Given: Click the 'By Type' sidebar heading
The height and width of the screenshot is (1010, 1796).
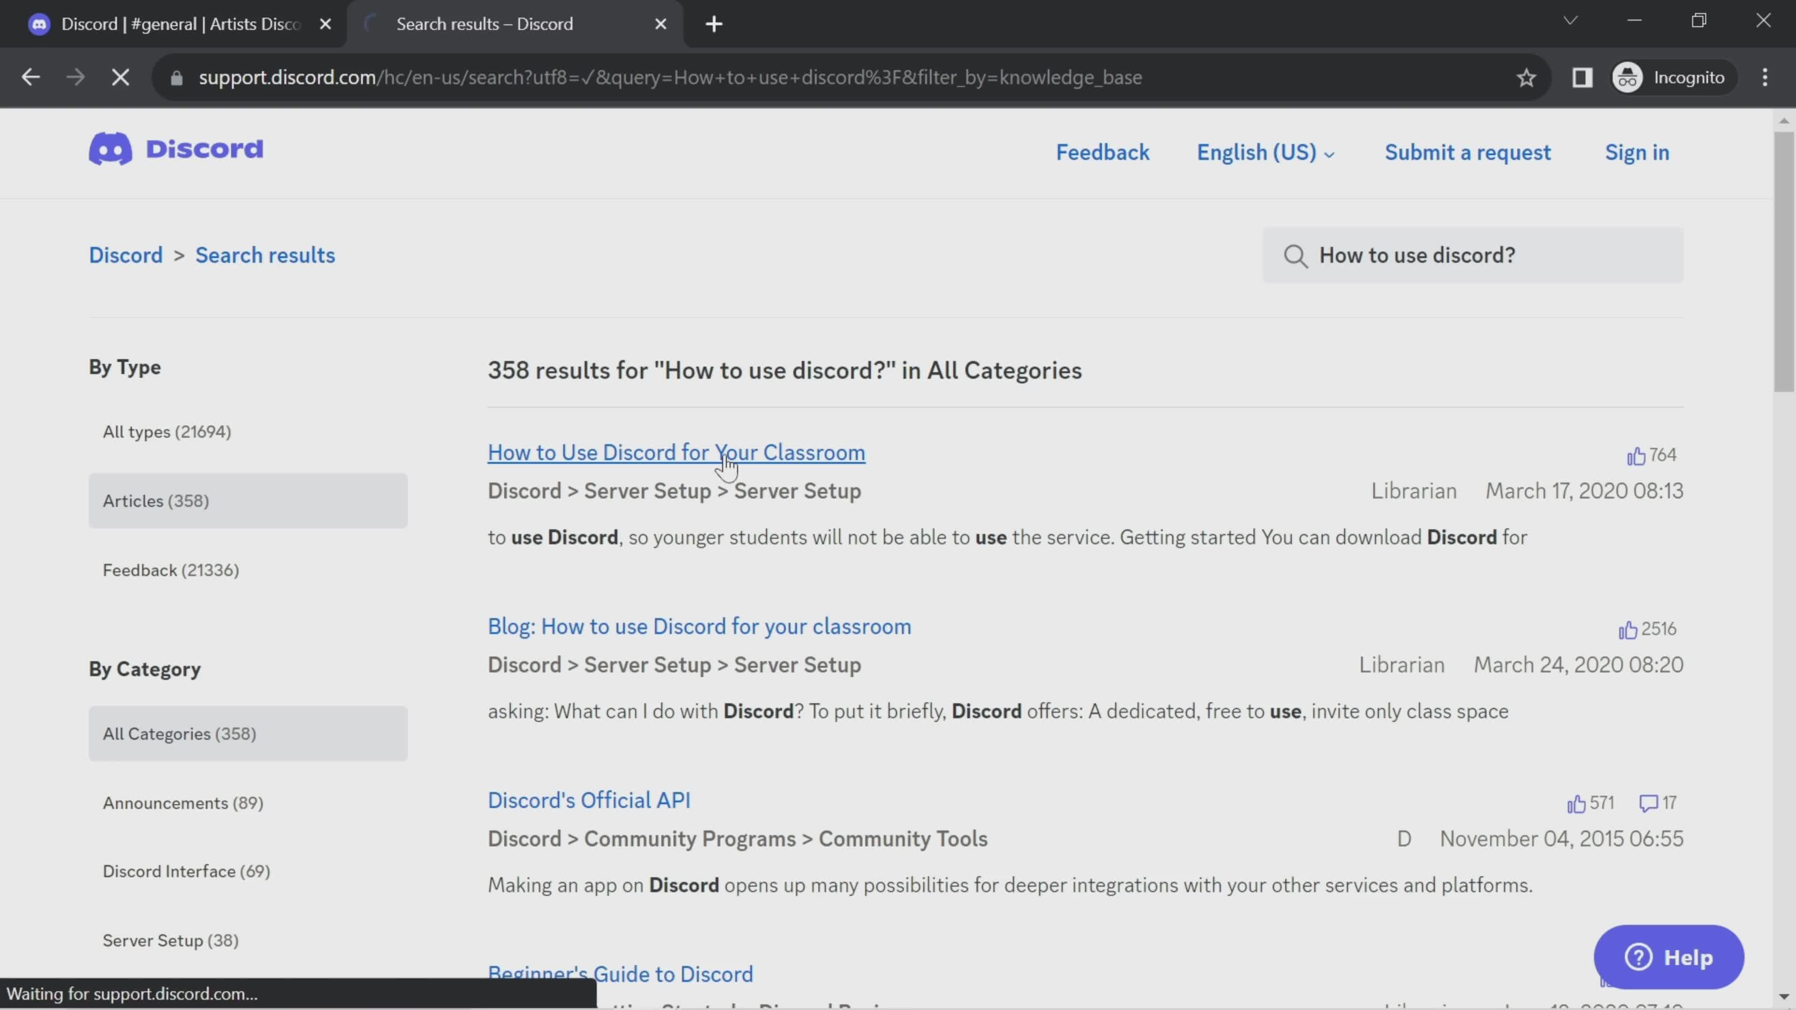Looking at the screenshot, I should pyautogui.click(x=125, y=368).
